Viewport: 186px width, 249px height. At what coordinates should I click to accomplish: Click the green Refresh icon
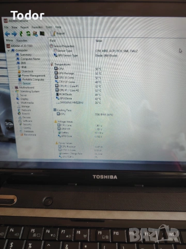point(28,34)
